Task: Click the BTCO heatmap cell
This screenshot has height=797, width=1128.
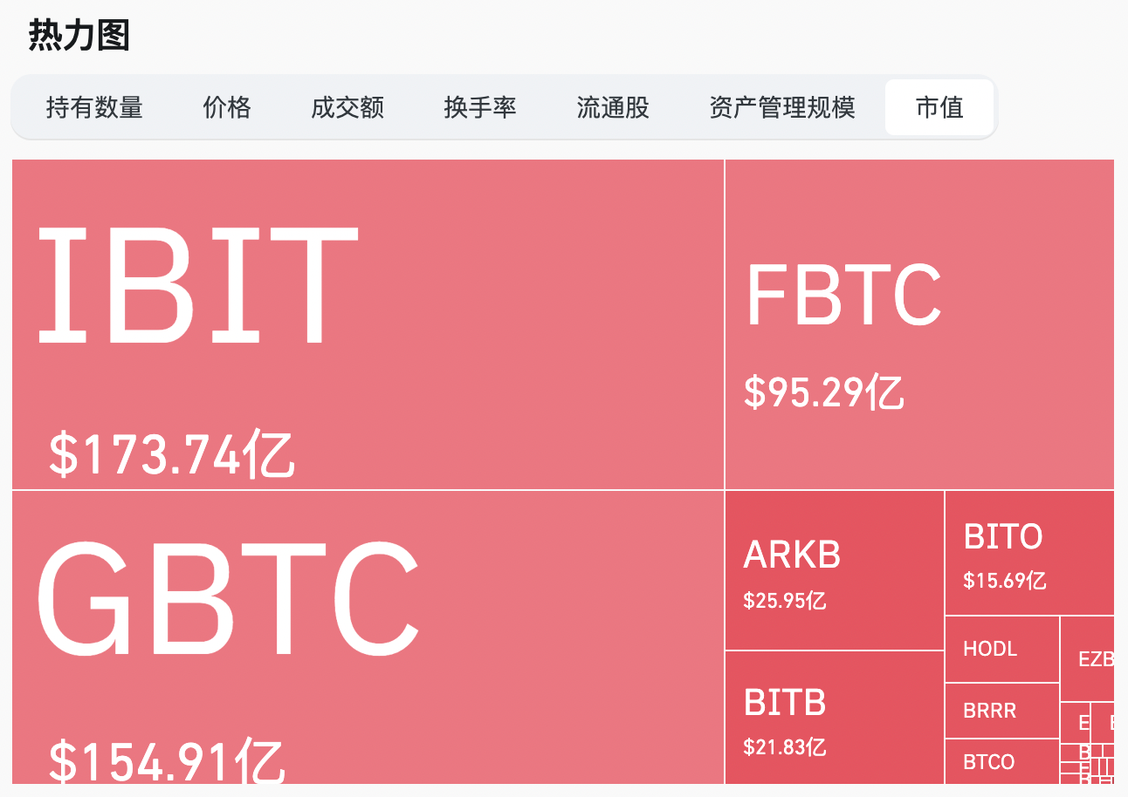Action: (x=1002, y=761)
